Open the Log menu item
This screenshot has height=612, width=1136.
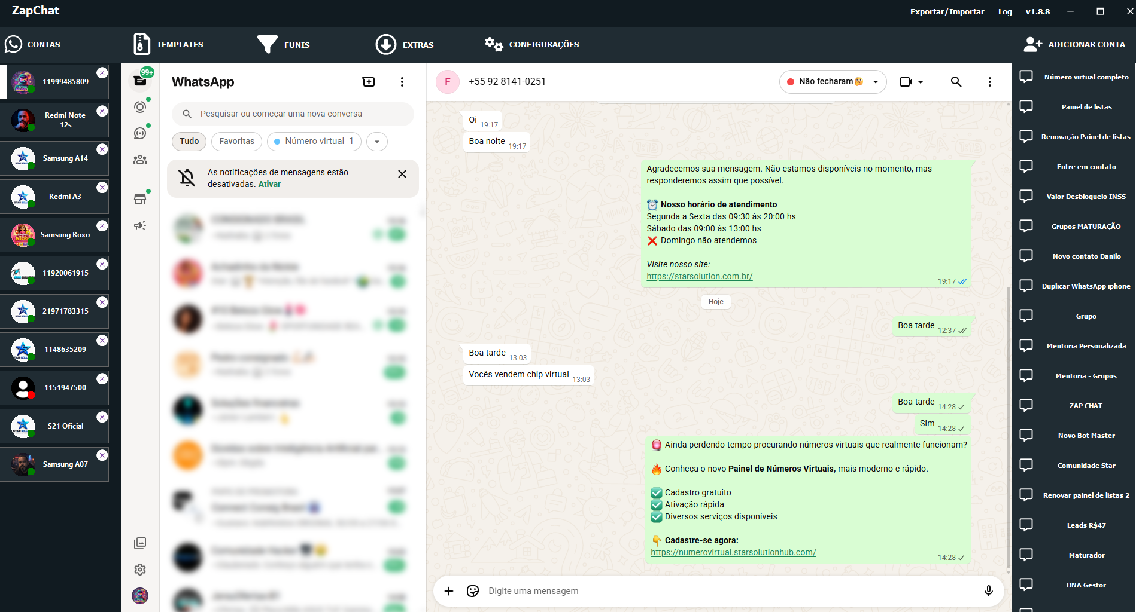click(x=1005, y=11)
